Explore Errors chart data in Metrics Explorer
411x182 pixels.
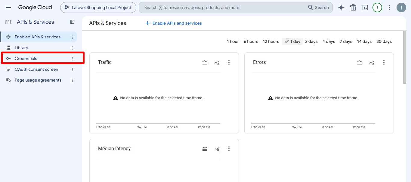[x=372, y=62]
